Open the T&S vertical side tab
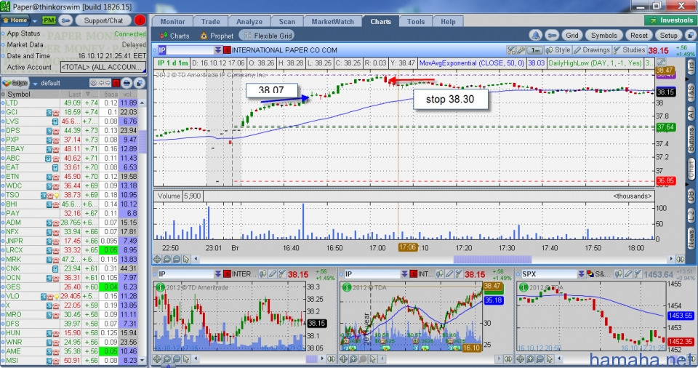Image resolution: width=698 pixels, height=368 pixels. pyautogui.click(x=691, y=92)
